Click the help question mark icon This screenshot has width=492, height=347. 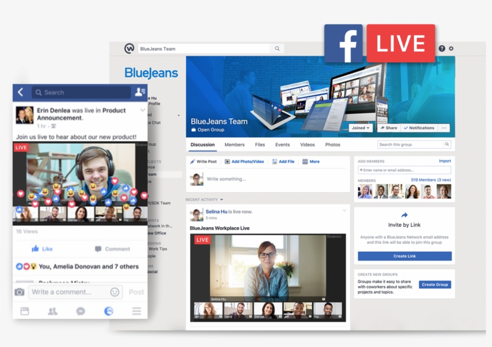pos(442,48)
